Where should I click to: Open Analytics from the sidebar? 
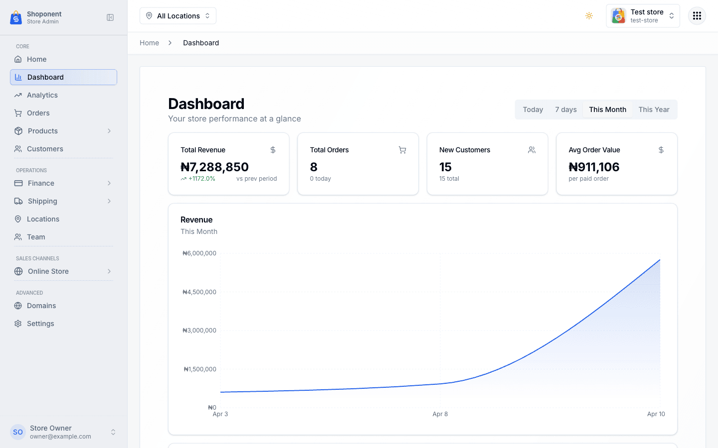[63, 95]
